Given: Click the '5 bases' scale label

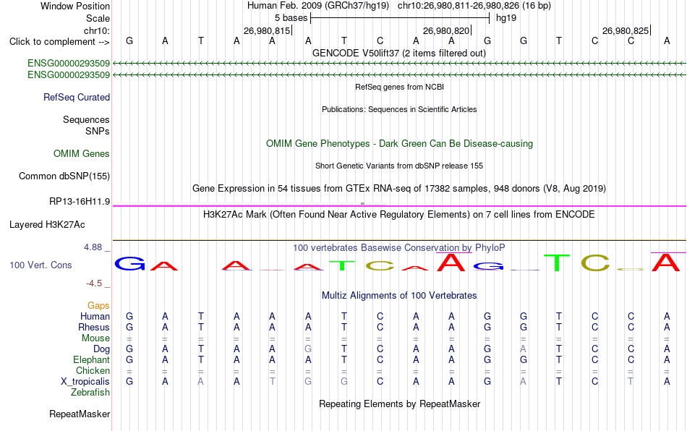Looking at the screenshot, I should tap(291, 18).
